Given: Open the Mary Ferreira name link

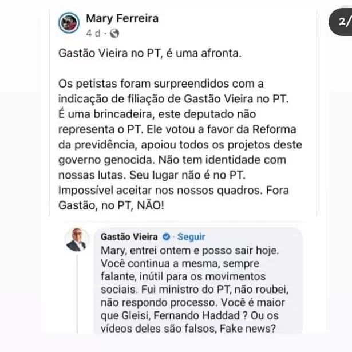Looking at the screenshot, I should [x=122, y=19].
